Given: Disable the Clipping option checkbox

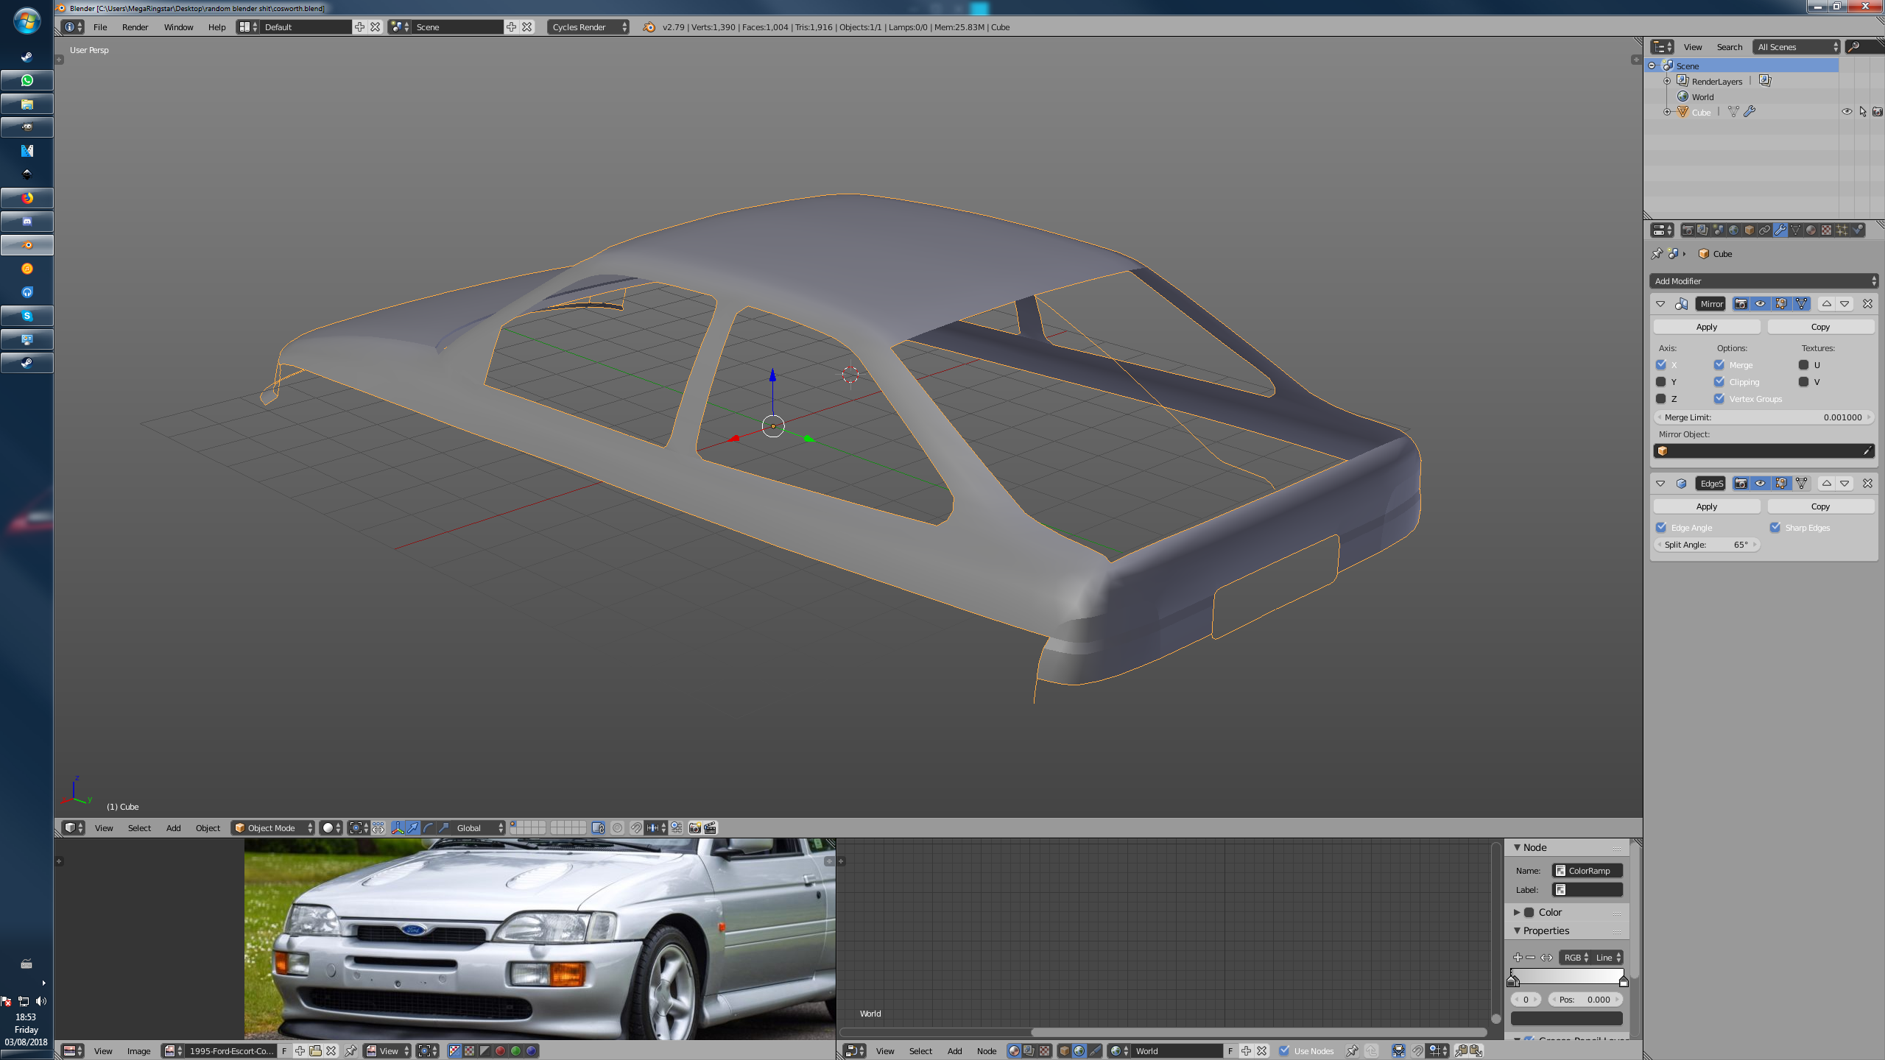Looking at the screenshot, I should pyautogui.click(x=1719, y=382).
